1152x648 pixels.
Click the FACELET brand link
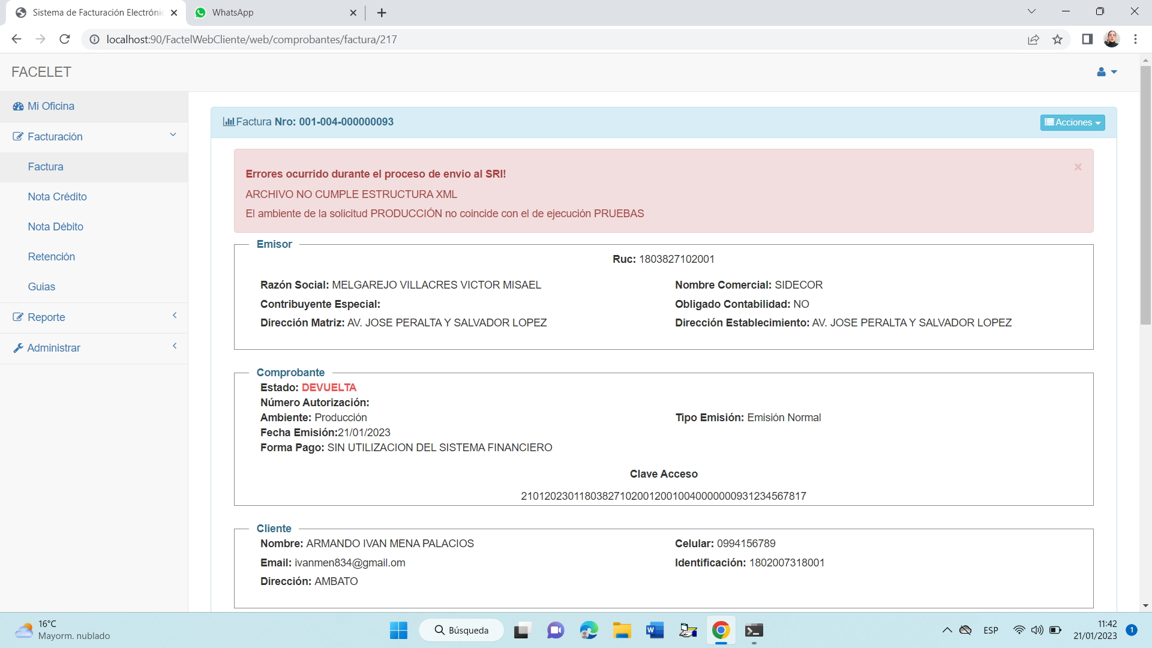41,72
